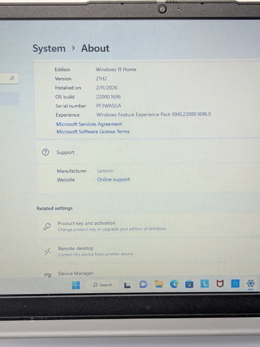
Task: Click the OS build label
Action: tap(65, 97)
